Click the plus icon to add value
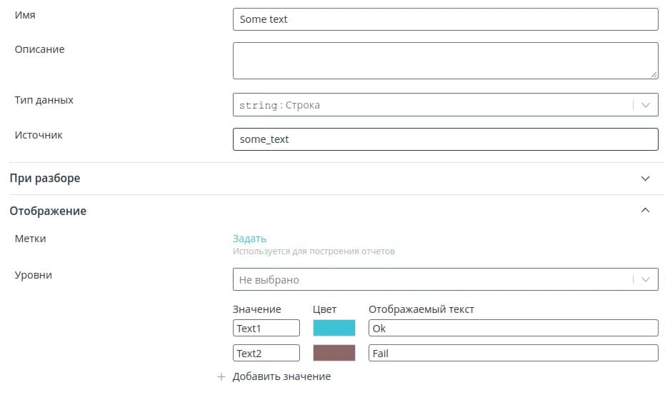665x395 pixels. (221, 376)
